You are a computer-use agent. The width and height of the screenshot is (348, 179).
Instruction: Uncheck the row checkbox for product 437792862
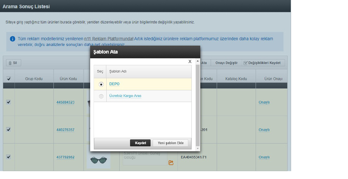9,157
